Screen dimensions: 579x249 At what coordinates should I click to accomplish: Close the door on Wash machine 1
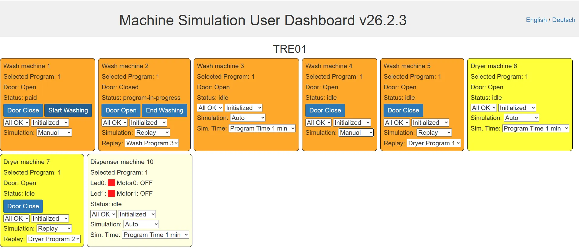click(x=23, y=110)
